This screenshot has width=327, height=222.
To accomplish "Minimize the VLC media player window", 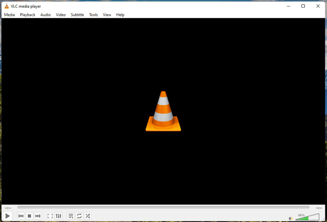I will [x=288, y=6].
